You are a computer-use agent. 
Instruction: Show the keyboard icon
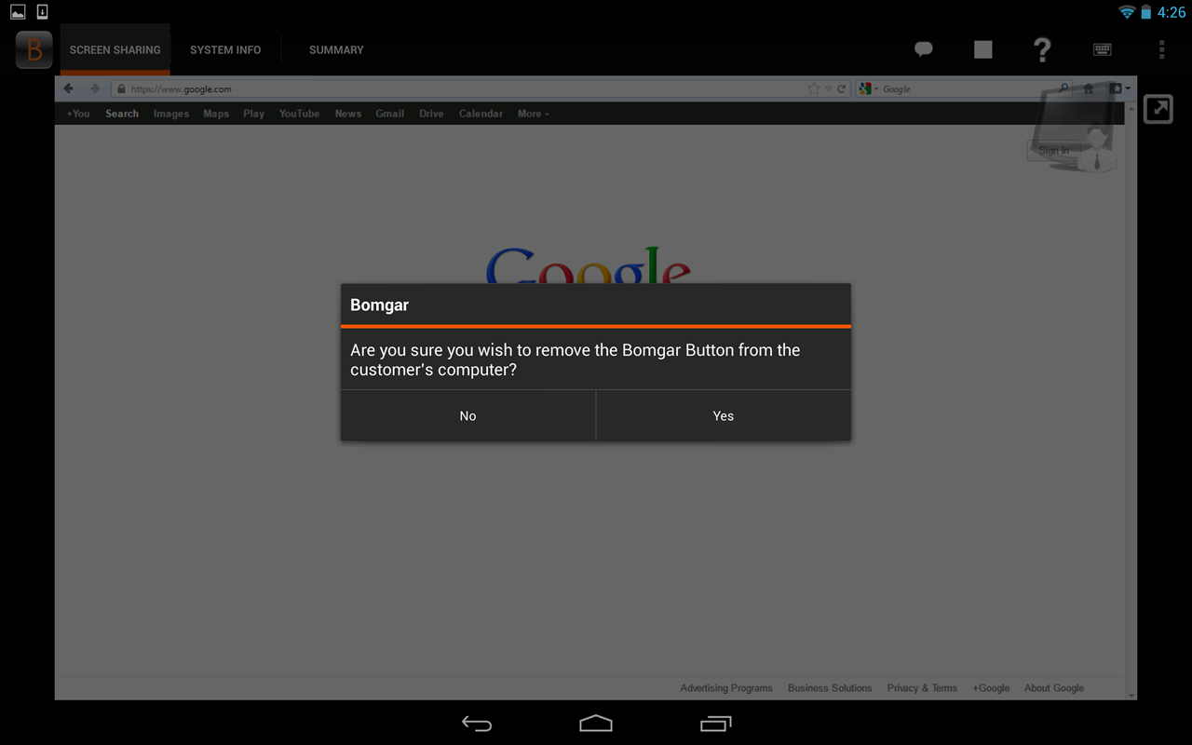(x=1103, y=49)
